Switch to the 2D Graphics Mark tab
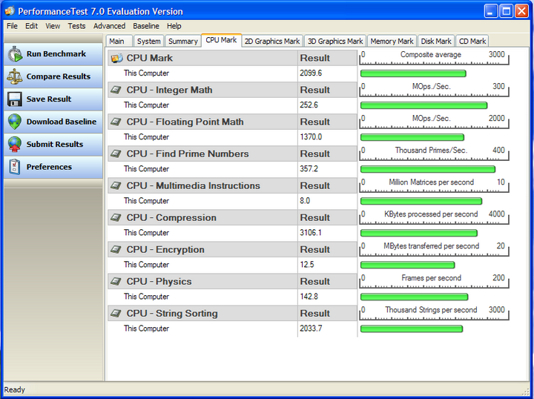This screenshot has height=399, width=534. [272, 42]
